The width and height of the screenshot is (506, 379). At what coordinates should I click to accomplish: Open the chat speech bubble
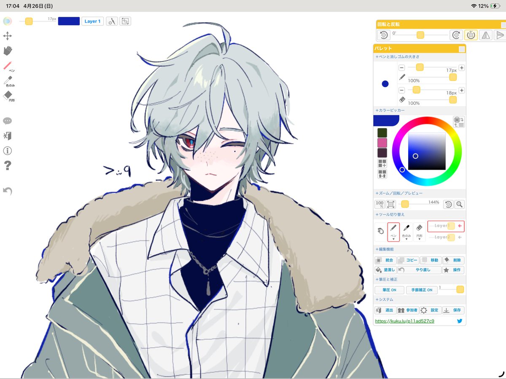(7, 121)
